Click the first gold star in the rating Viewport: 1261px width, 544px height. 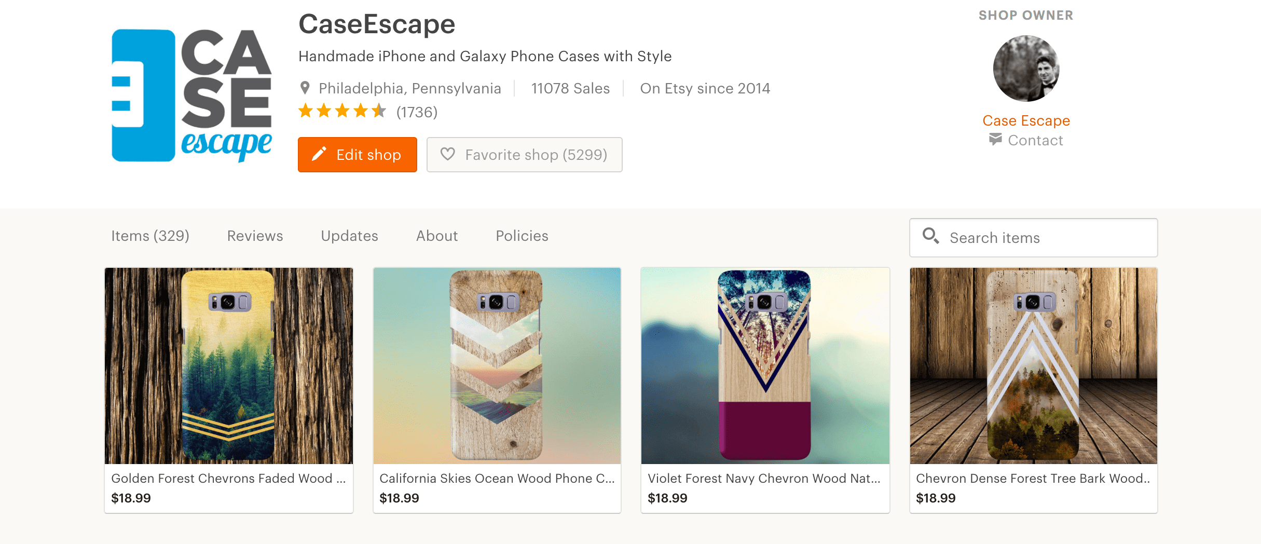(306, 111)
